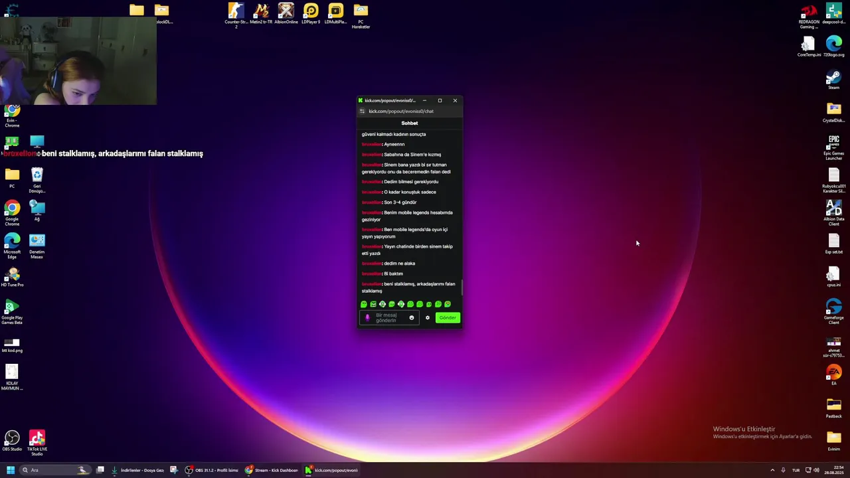
Task: Open Geri Dönüşüm recycle bin
Action: click(37, 180)
